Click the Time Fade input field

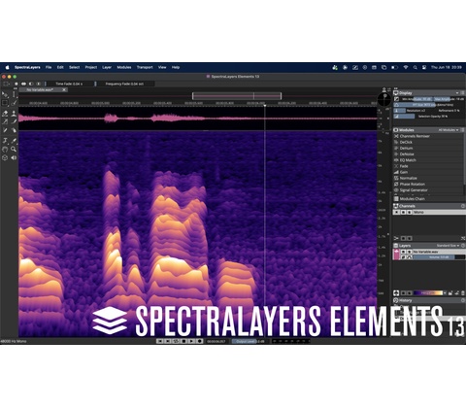coord(70,84)
